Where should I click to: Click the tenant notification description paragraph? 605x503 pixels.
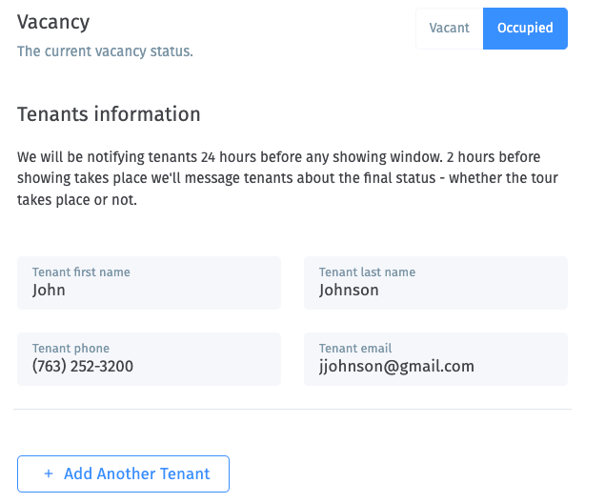[288, 178]
